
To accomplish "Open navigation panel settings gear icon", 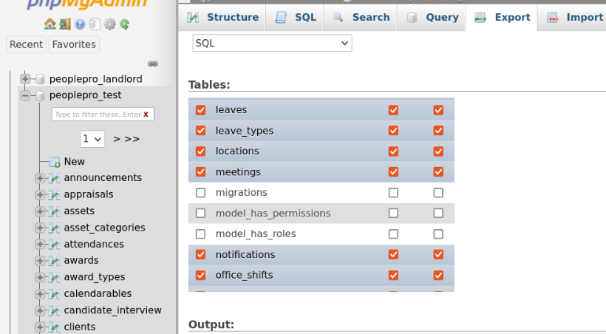I will 109,24.
